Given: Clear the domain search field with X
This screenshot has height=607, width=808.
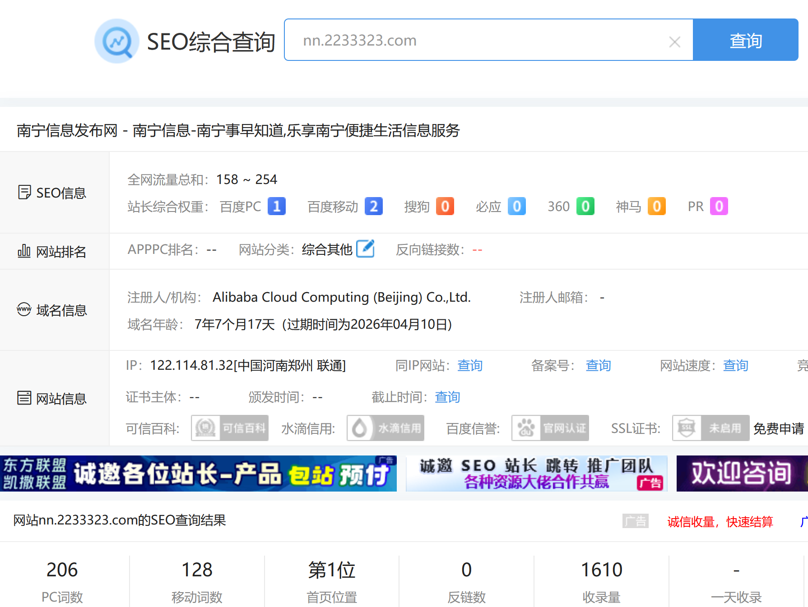Looking at the screenshot, I should [x=674, y=42].
